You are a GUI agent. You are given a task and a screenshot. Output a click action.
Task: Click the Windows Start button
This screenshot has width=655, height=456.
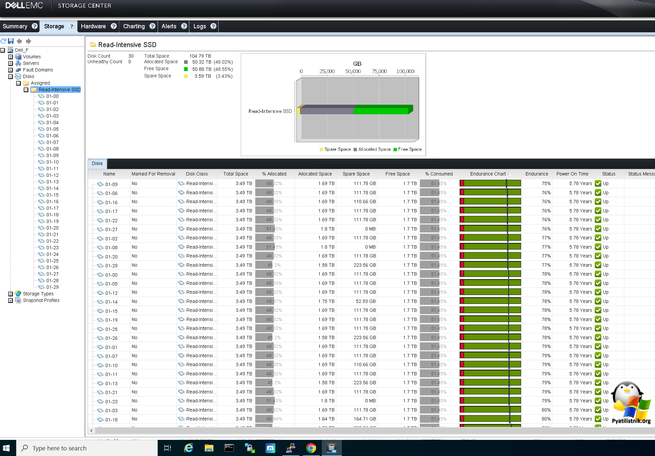click(7, 448)
